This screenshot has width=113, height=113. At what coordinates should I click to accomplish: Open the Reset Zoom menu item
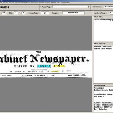tap(11, 3)
